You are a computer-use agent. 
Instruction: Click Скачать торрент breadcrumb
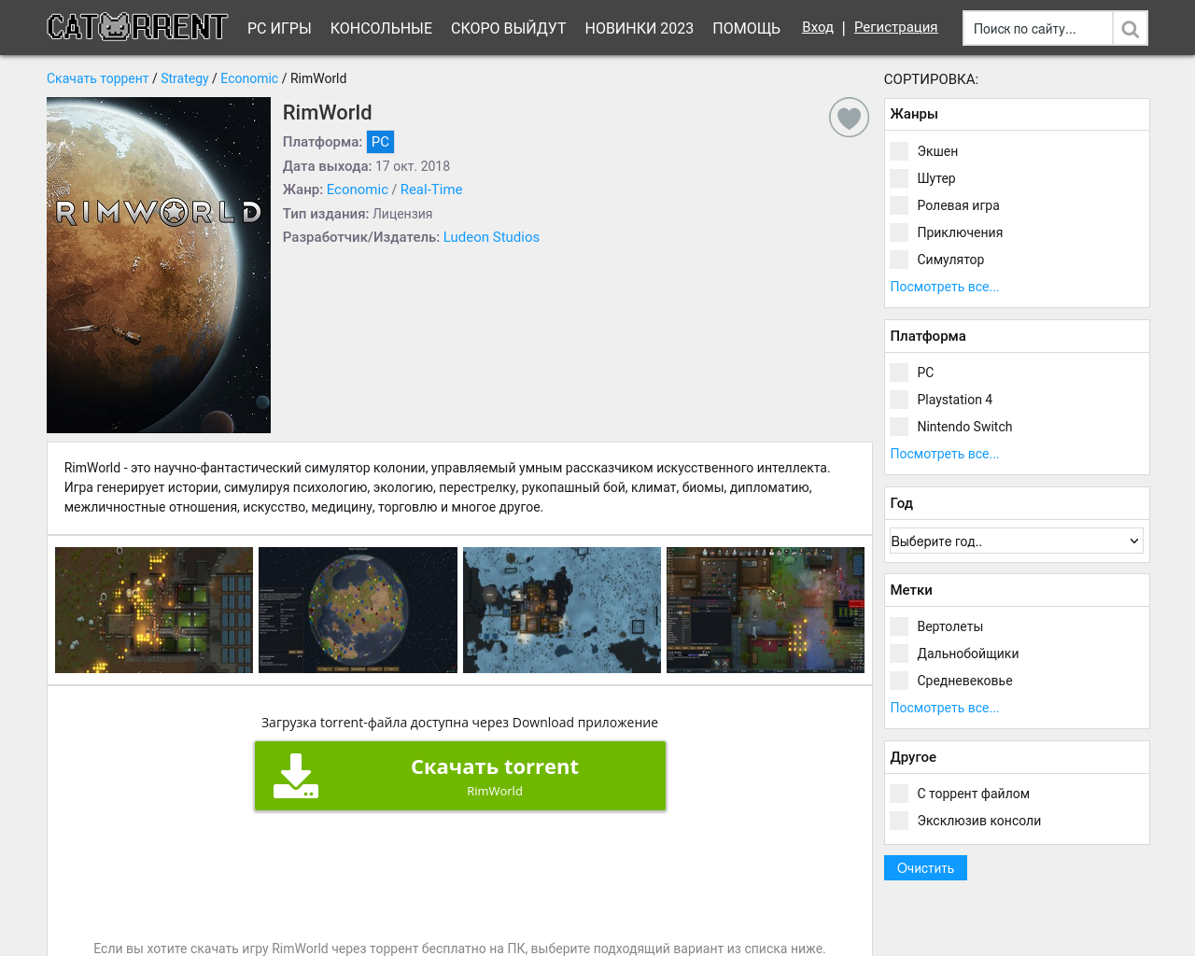point(97,78)
